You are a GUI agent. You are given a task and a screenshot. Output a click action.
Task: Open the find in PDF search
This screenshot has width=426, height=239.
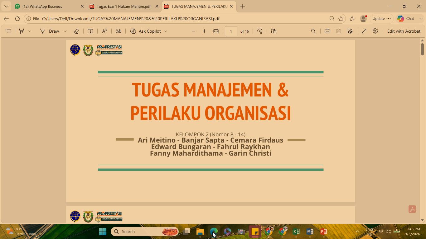[x=313, y=31]
